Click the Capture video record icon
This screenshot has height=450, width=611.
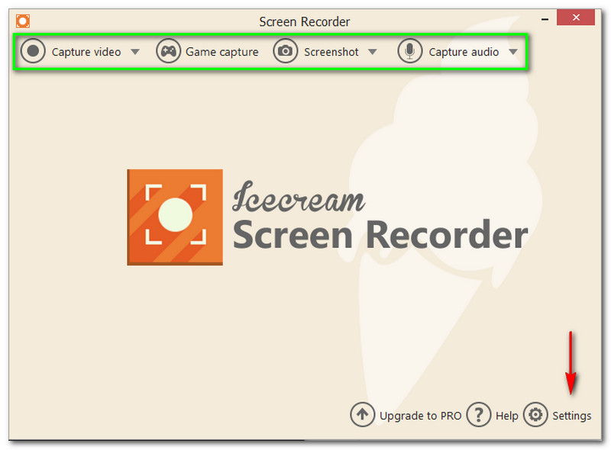(33, 51)
